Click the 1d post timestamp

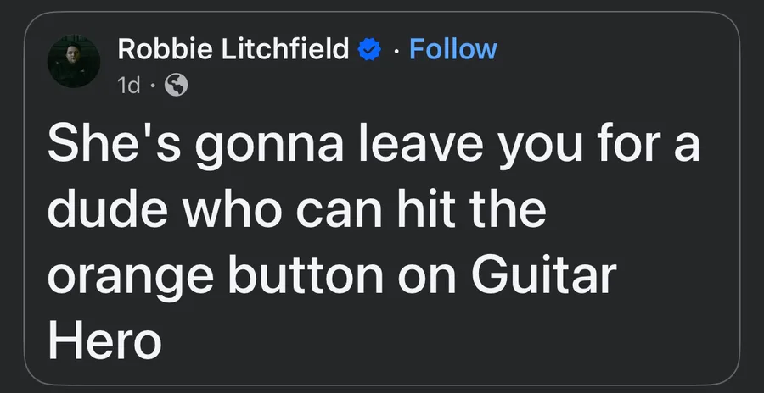[129, 86]
